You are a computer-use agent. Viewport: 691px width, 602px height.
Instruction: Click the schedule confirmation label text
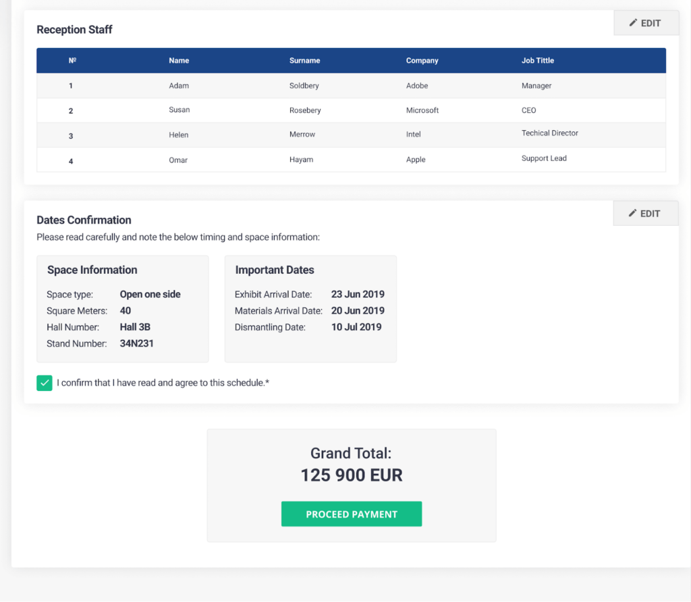[163, 383]
